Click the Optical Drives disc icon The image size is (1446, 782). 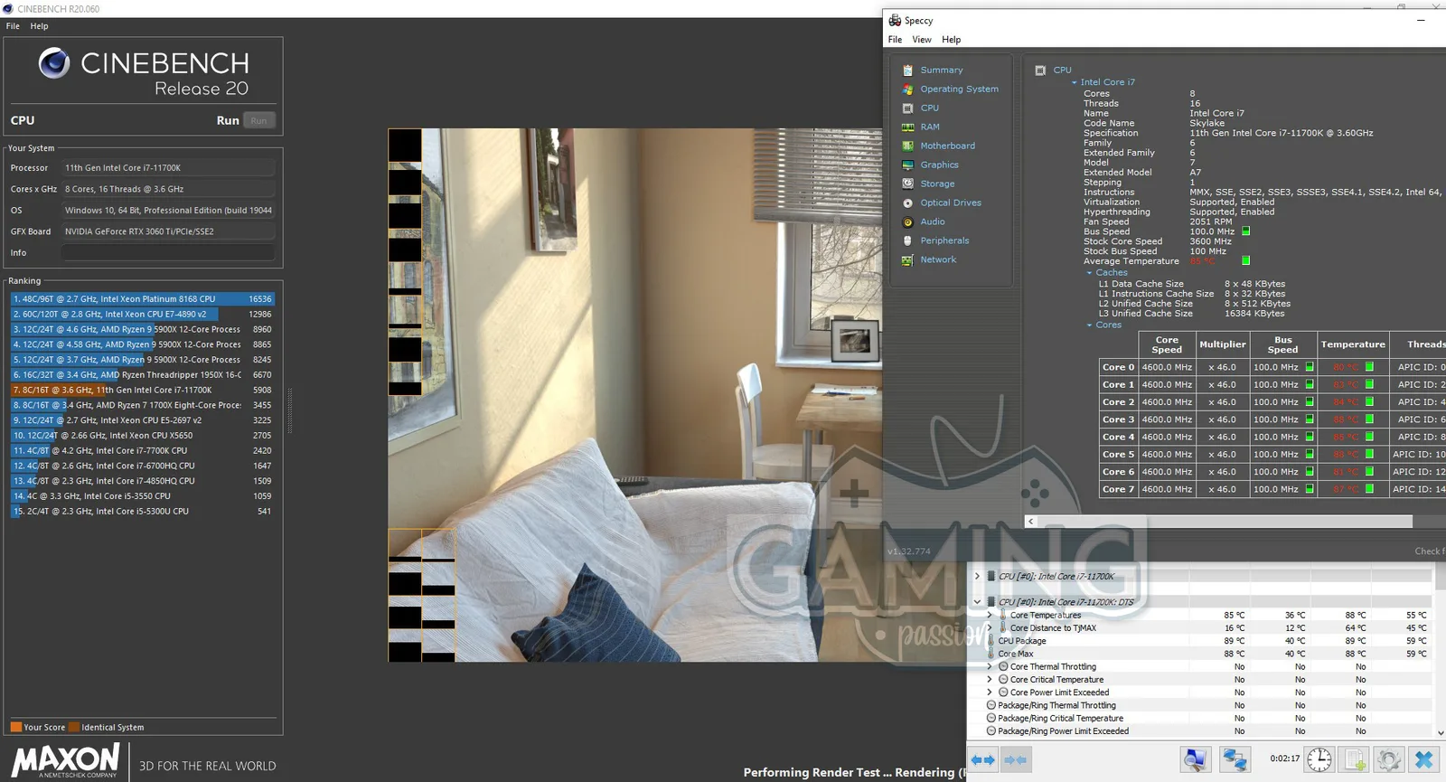pyautogui.click(x=908, y=203)
